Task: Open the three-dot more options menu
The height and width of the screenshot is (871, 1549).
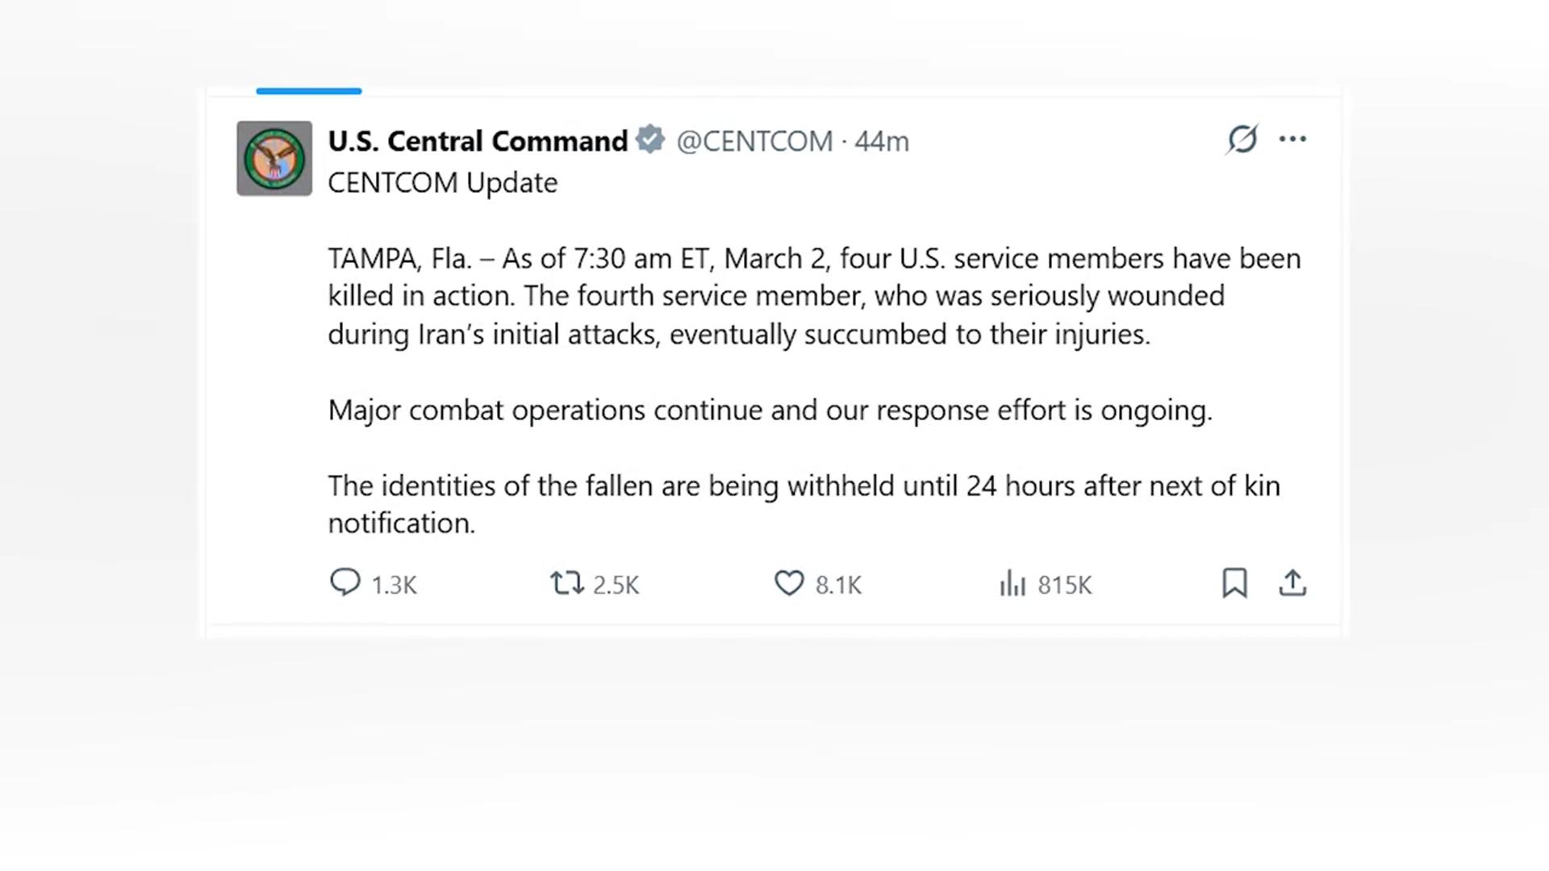Action: [x=1292, y=140]
